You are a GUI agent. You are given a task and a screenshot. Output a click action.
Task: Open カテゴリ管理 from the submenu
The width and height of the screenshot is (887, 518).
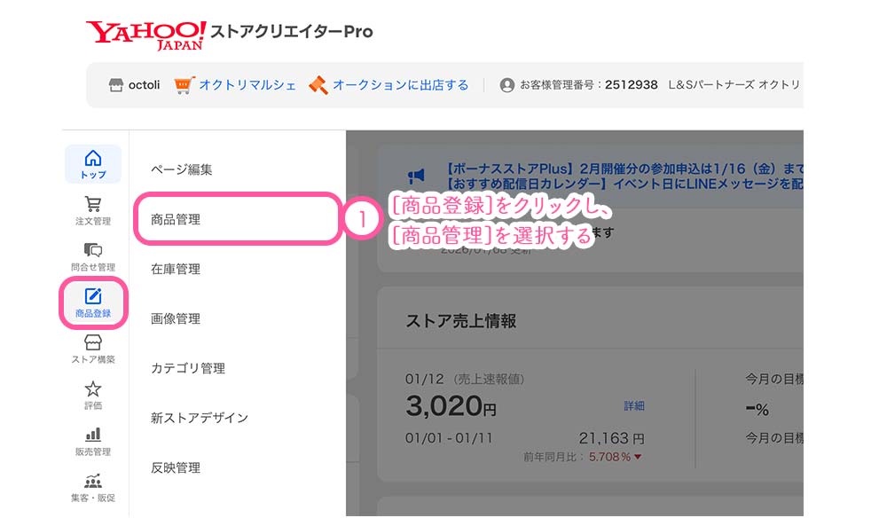(188, 368)
